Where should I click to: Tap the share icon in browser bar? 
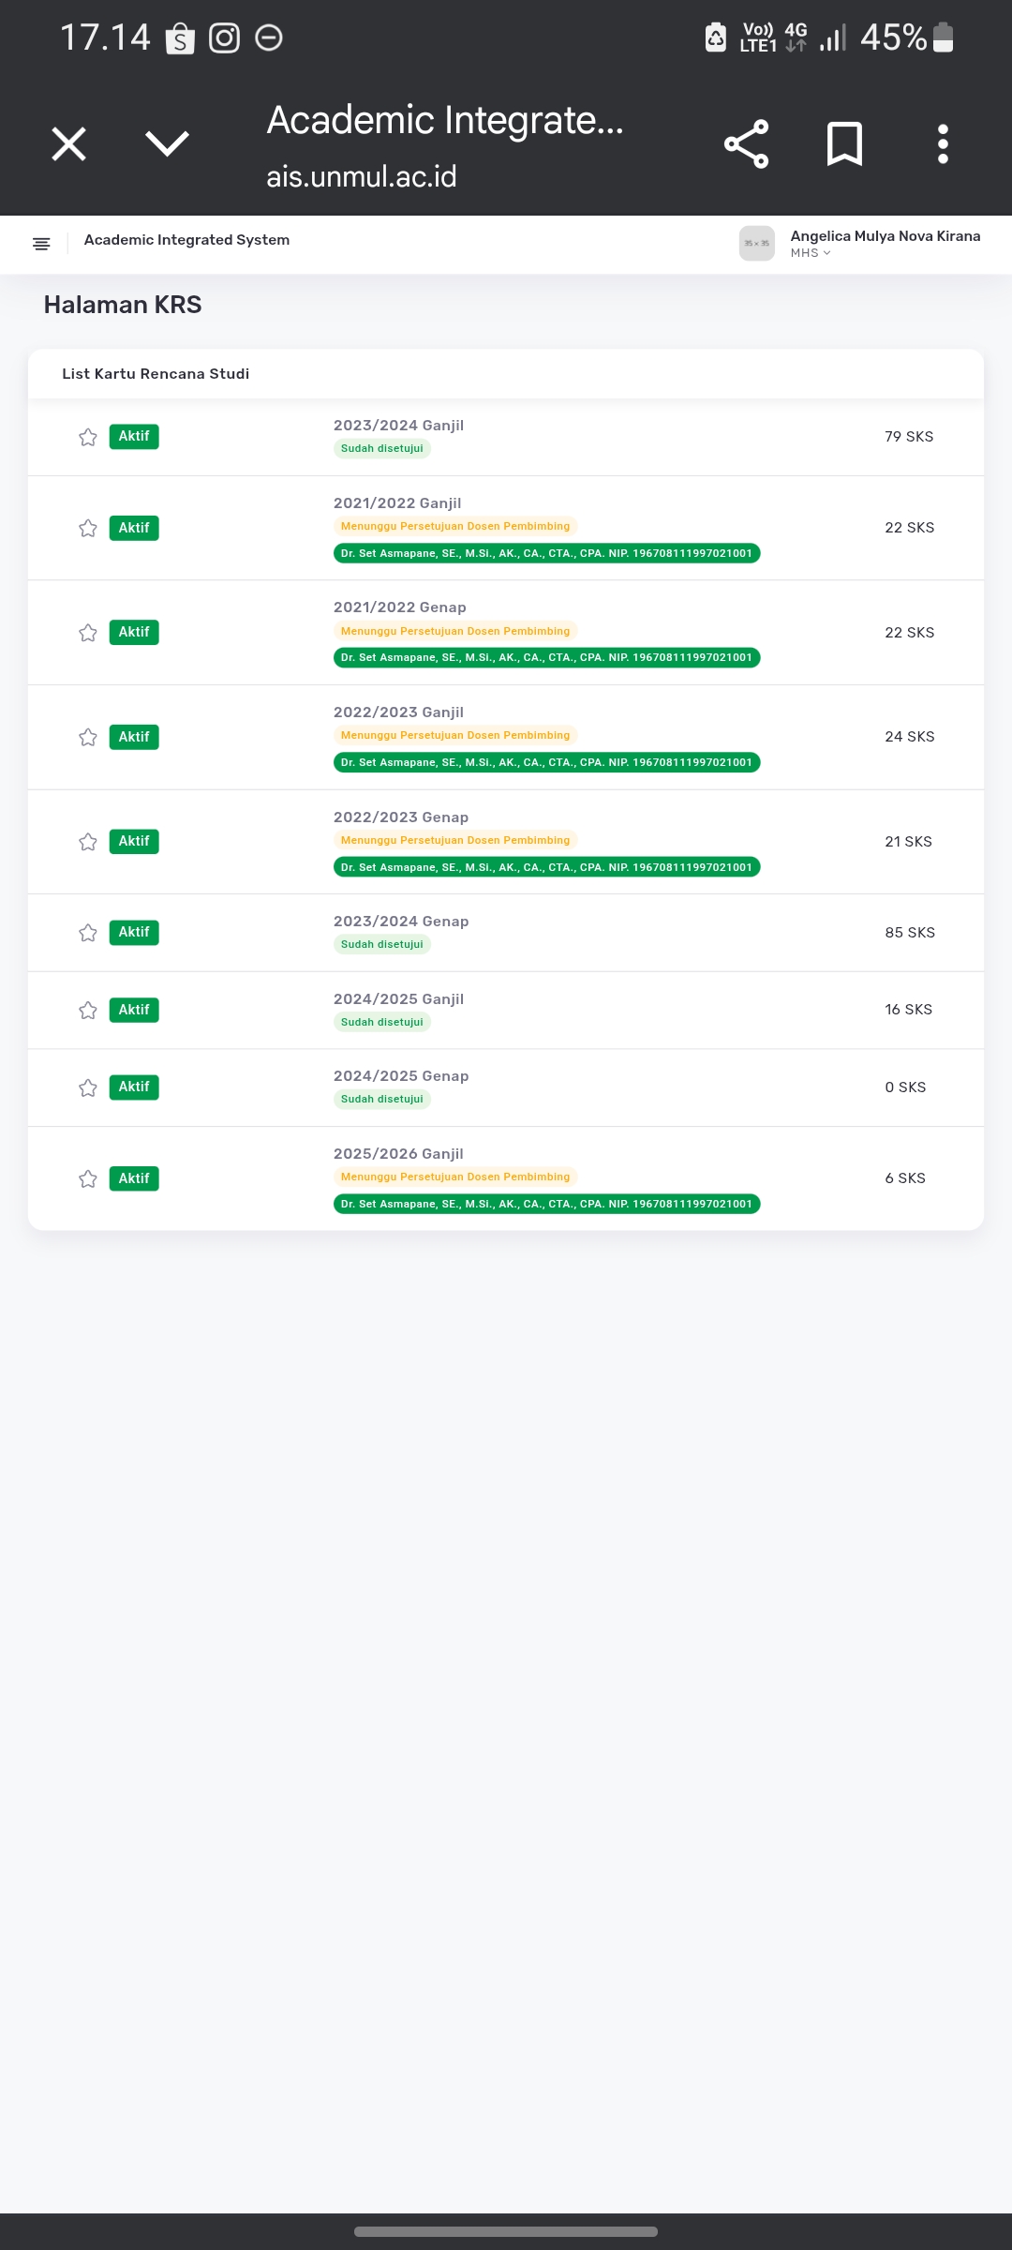click(x=746, y=144)
